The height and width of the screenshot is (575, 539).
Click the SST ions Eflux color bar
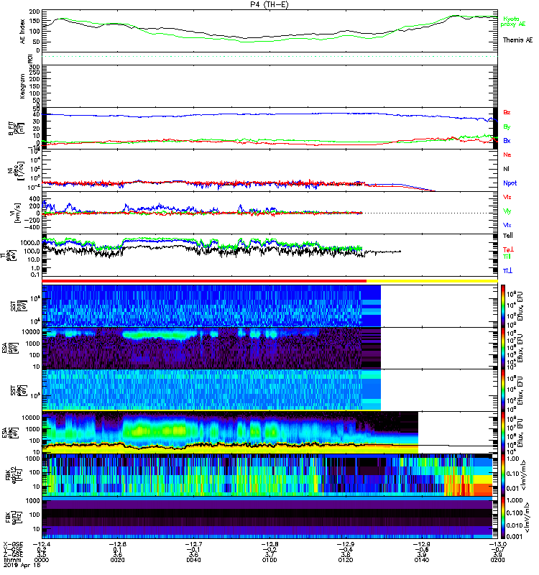pos(503,306)
